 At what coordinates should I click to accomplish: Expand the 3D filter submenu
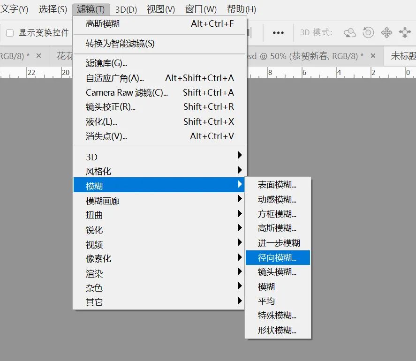click(160, 157)
